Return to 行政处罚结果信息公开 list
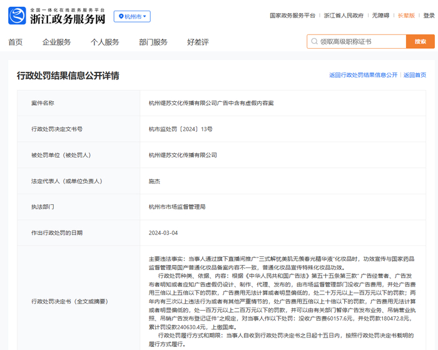 [363, 75]
